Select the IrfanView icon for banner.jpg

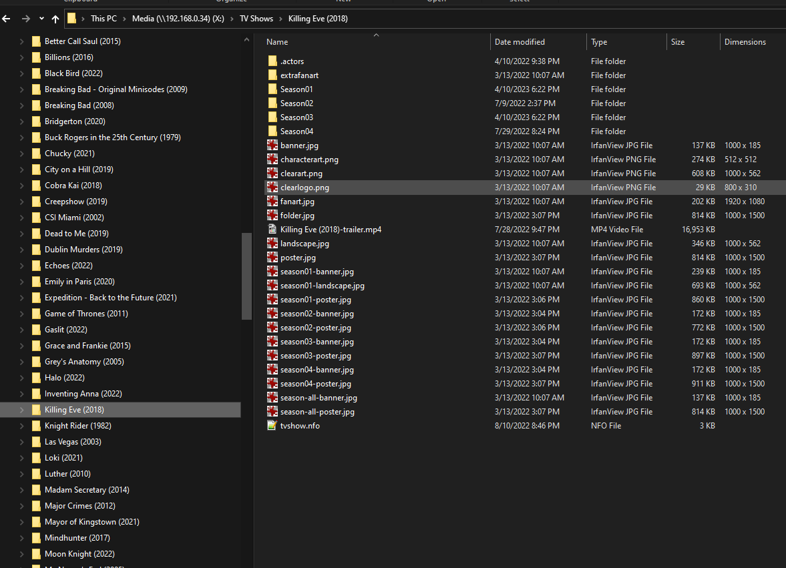(x=272, y=146)
